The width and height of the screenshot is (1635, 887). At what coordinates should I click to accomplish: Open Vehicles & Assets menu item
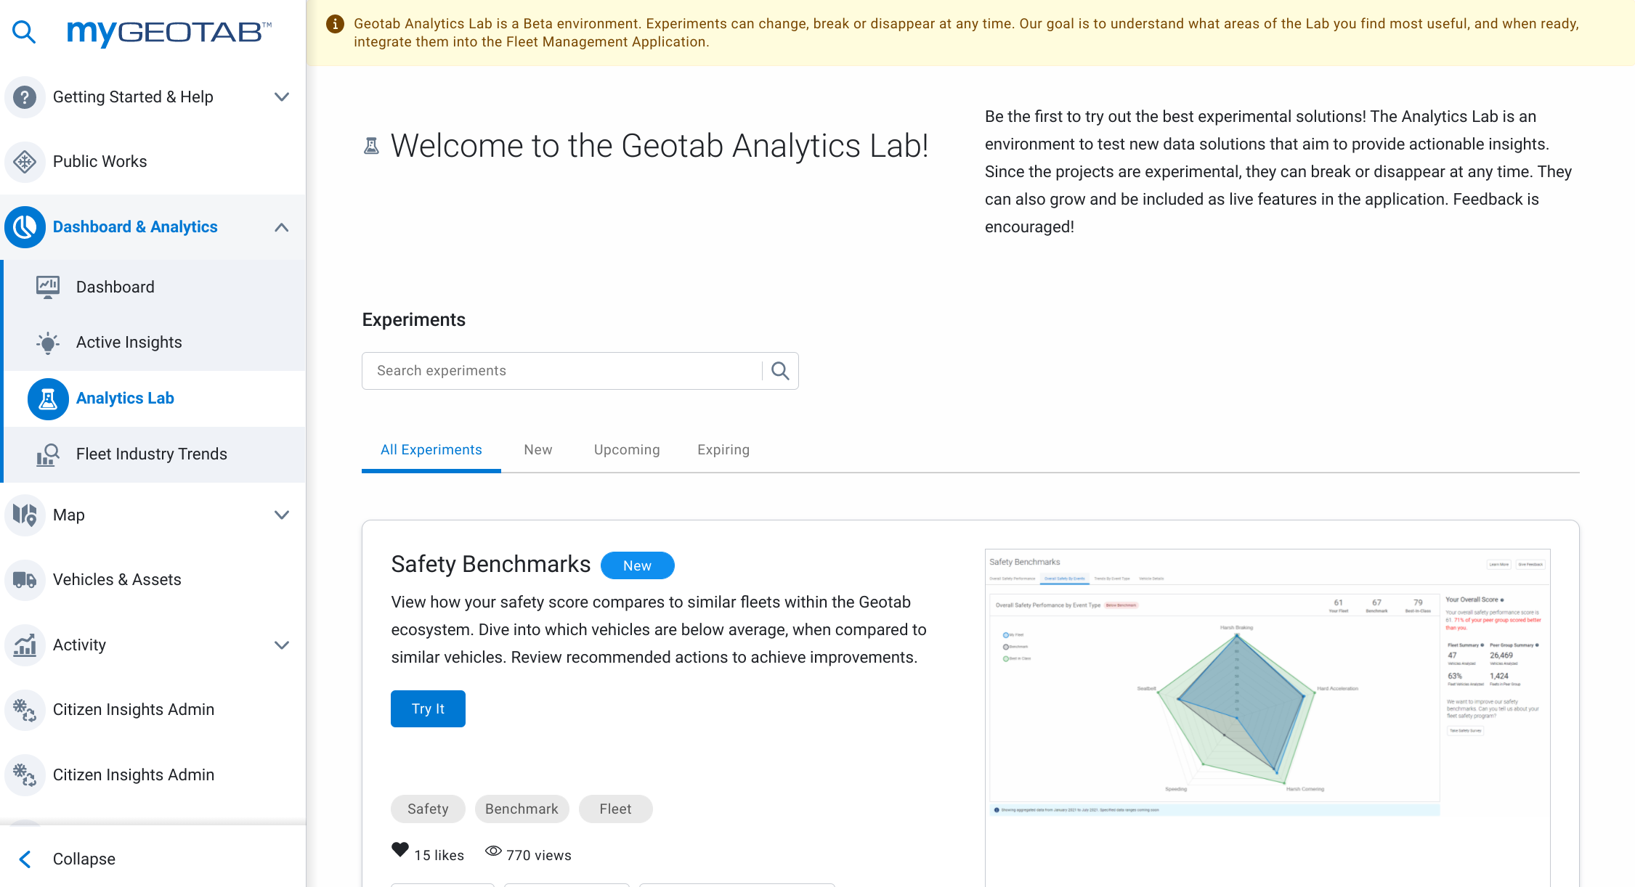pyautogui.click(x=153, y=580)
